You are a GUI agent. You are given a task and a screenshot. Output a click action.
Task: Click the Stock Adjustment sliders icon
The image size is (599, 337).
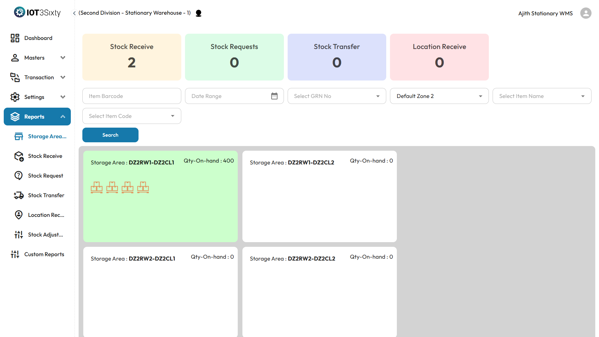[19, 235]
